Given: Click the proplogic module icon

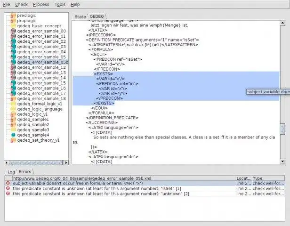Looking at the screenshot, I should [13, 21].
